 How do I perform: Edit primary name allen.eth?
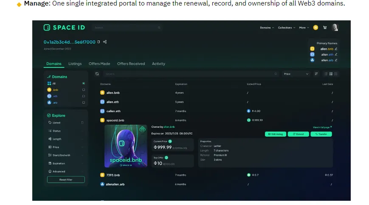coord(336,54)
